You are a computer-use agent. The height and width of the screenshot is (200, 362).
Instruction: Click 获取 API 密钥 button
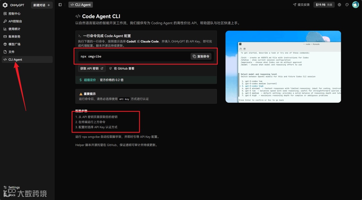click(92, 69)
